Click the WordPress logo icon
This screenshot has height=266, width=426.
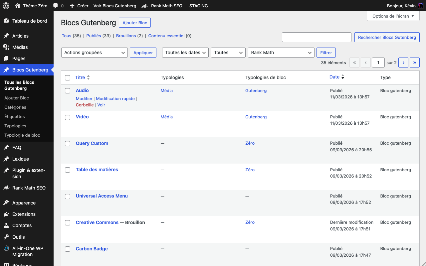click(6, 6)
